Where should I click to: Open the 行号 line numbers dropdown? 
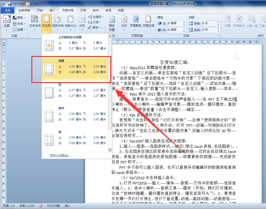95,22
